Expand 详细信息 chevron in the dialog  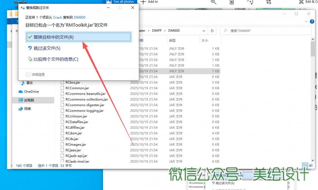point(28,74)
